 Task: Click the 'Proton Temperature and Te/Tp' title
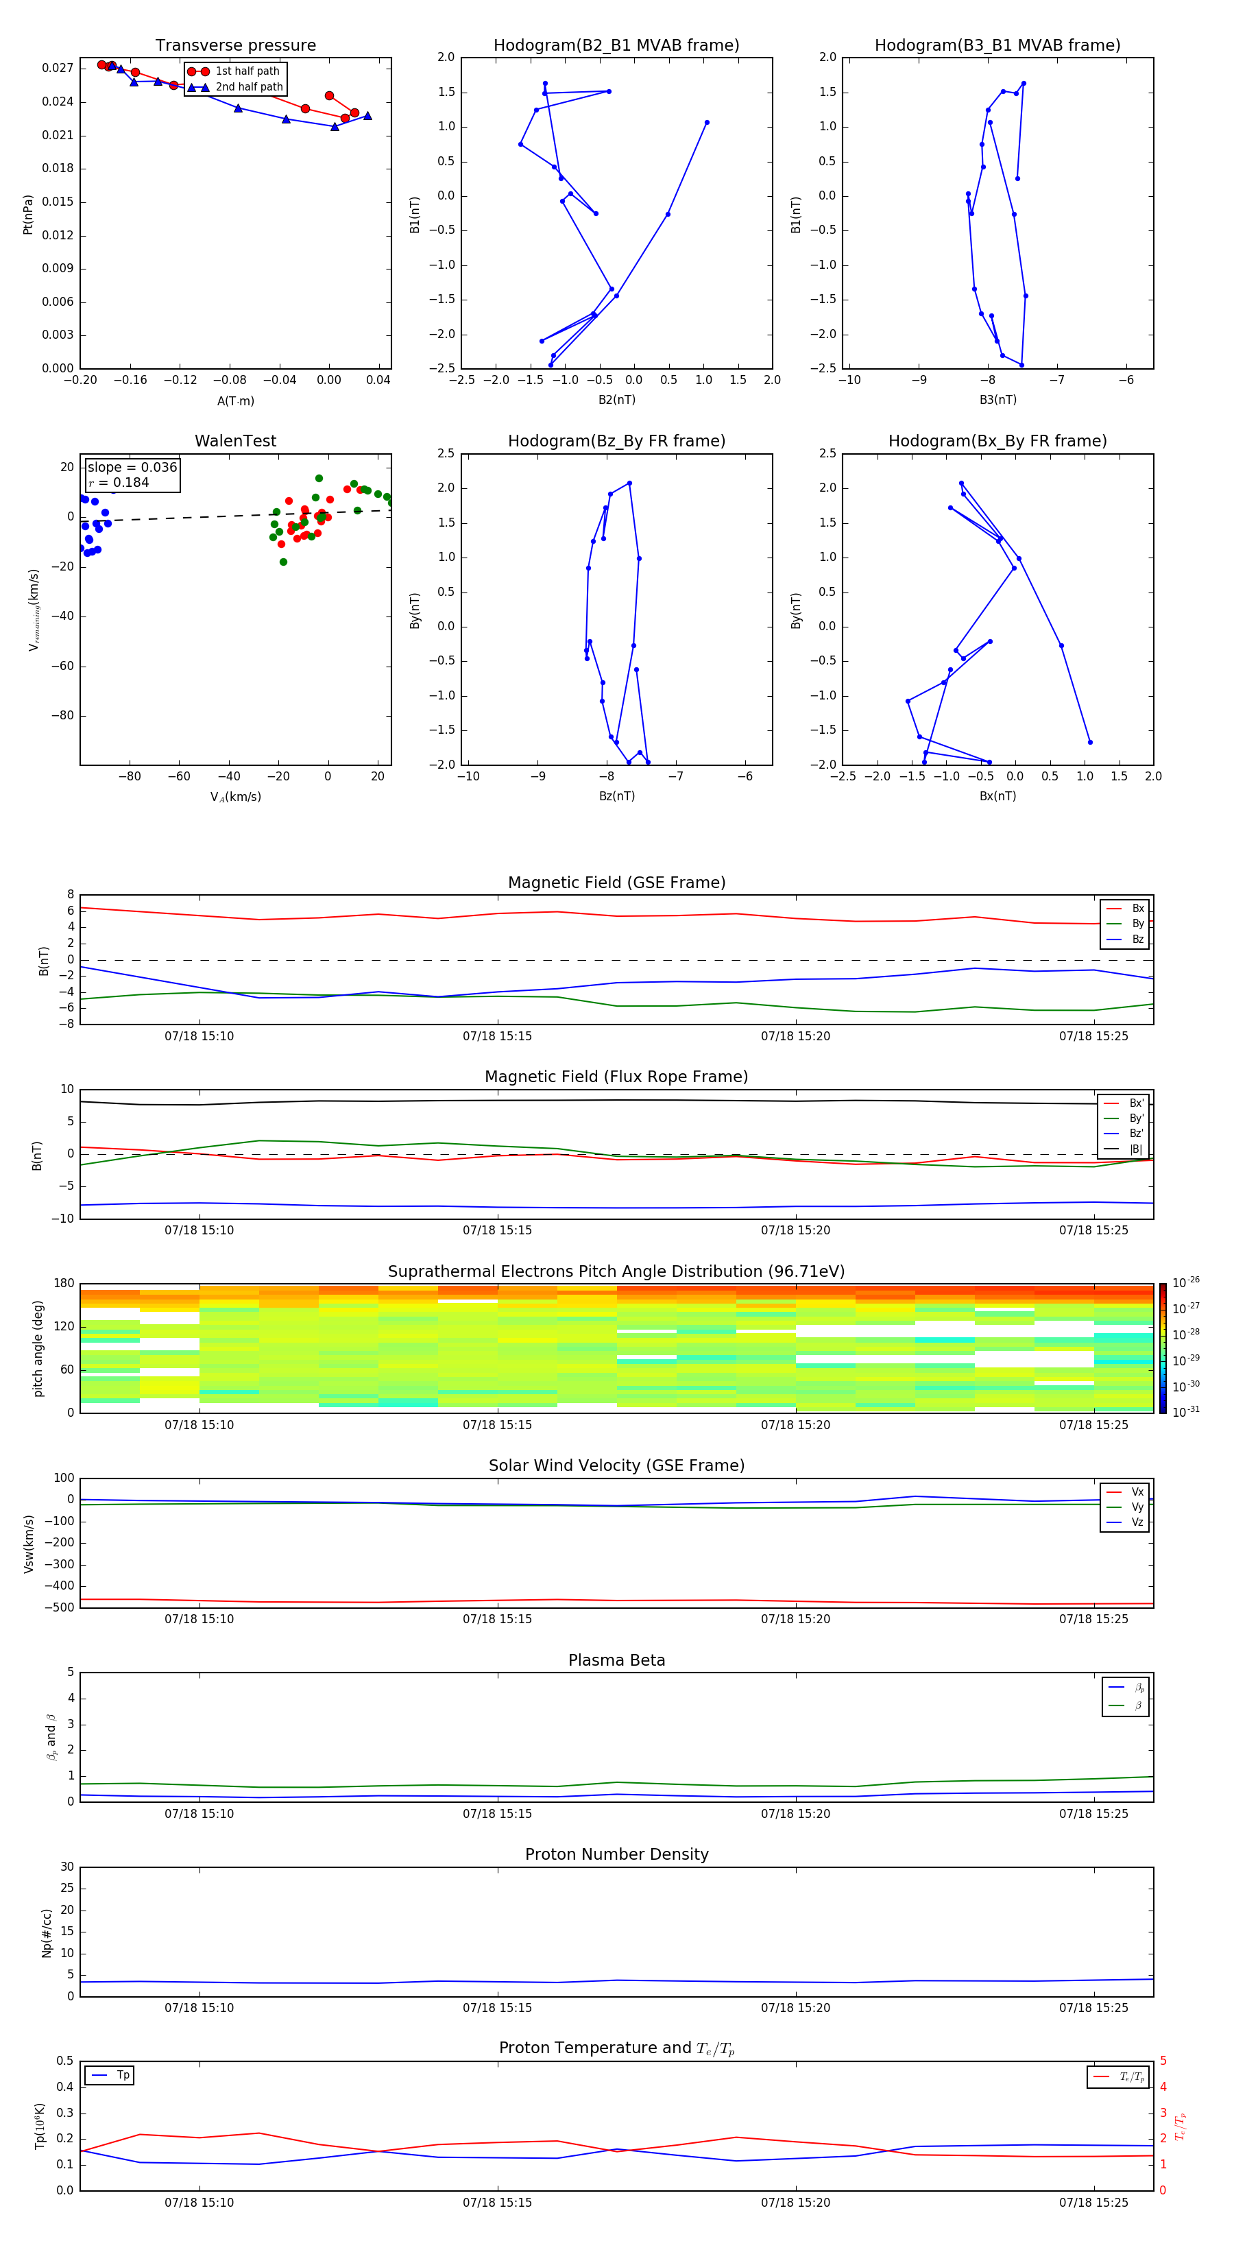616,2048
